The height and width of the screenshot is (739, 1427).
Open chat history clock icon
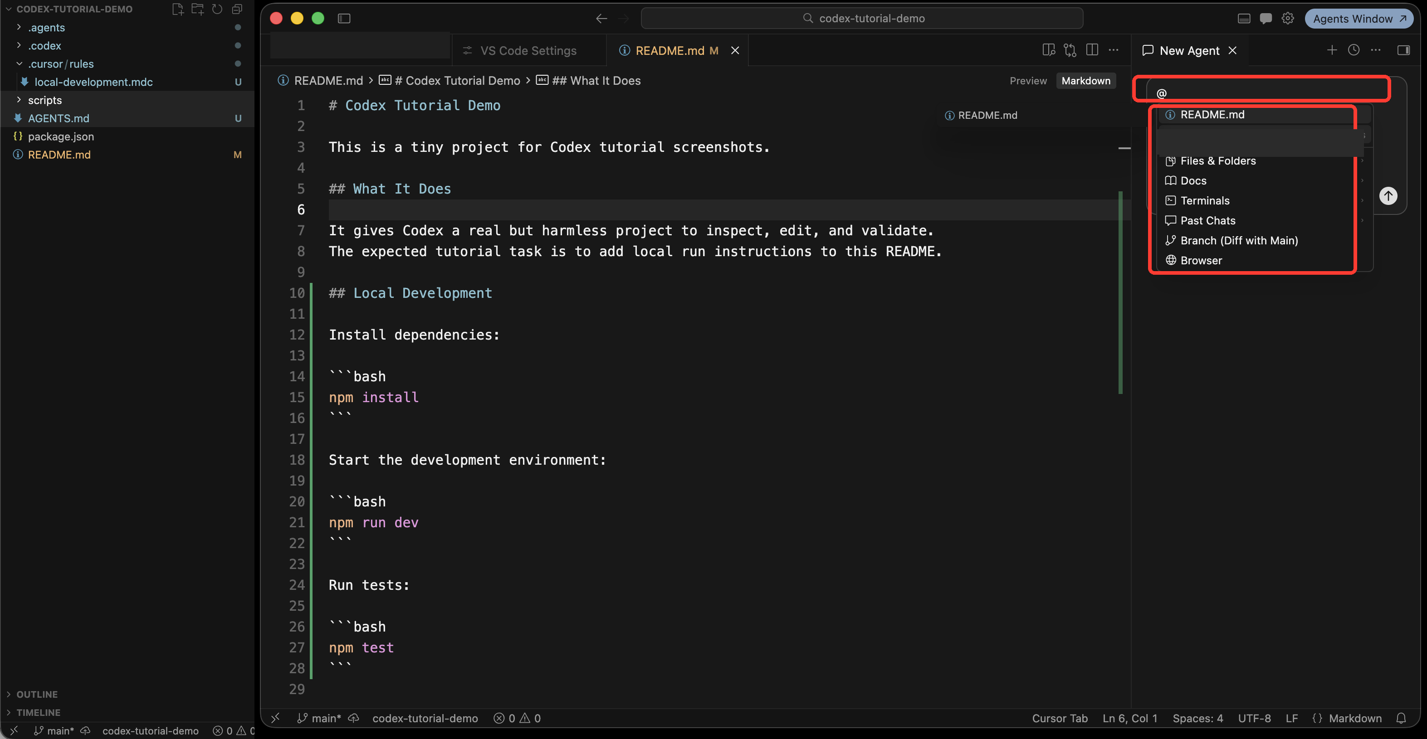1354,50
